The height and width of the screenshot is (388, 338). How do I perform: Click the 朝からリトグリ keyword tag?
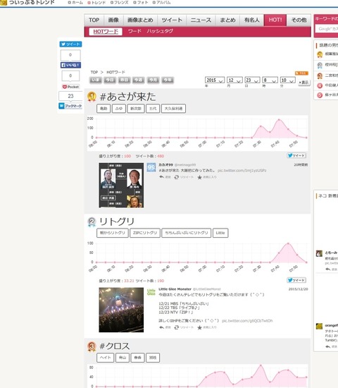113,233
